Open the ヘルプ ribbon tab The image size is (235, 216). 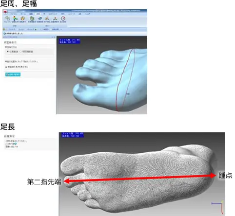[87, 14]
